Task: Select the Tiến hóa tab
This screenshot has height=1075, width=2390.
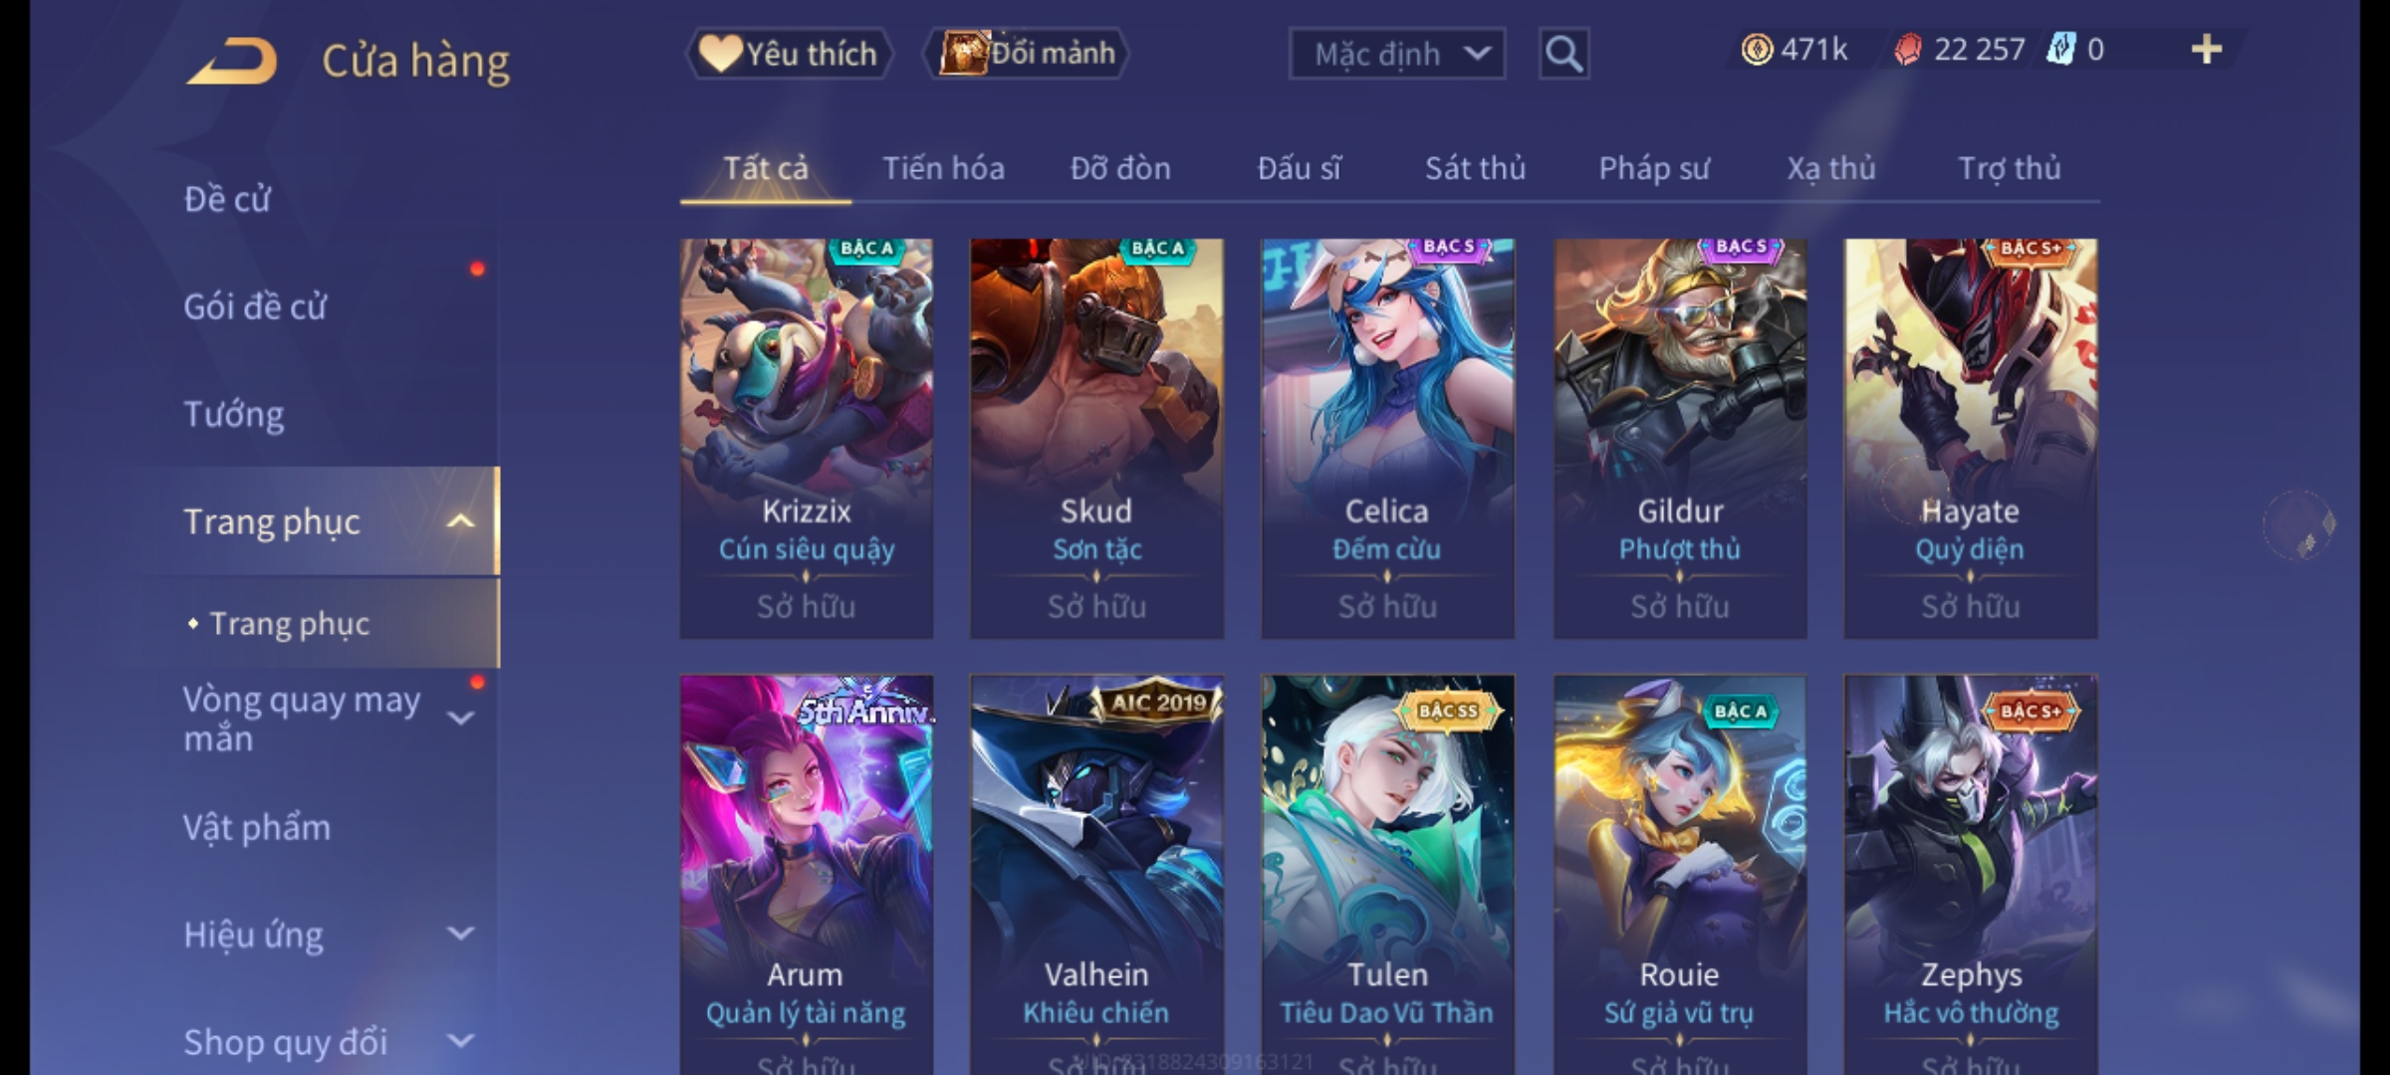Action: pyautogui.click(x=943, y=168)
